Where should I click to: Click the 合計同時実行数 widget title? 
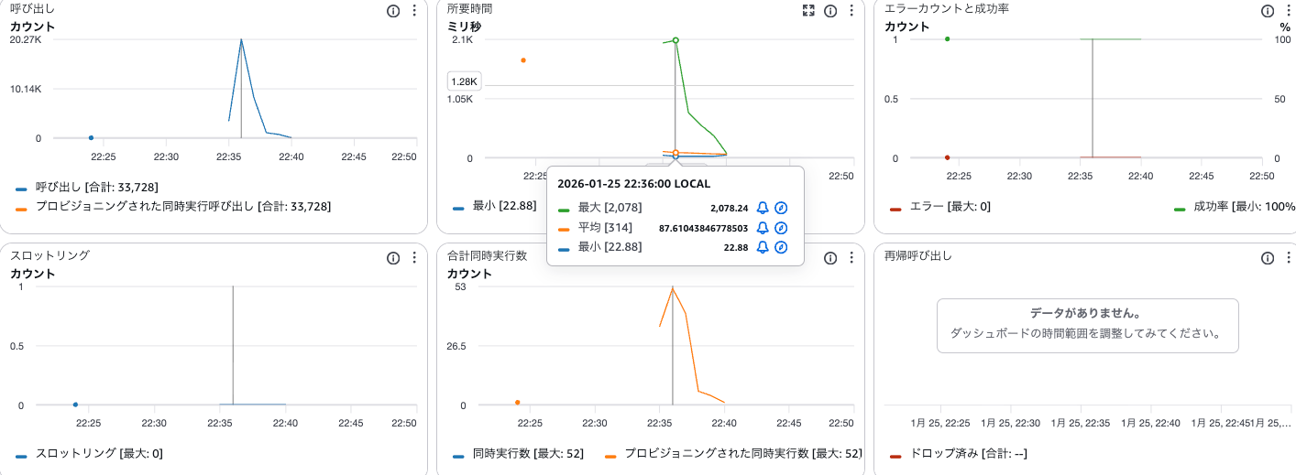click(487, 256)
